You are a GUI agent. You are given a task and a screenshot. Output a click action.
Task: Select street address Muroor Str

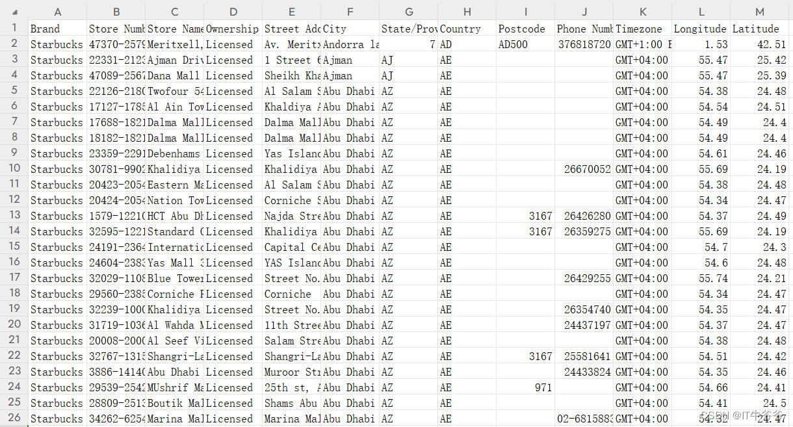click(291, 372)
